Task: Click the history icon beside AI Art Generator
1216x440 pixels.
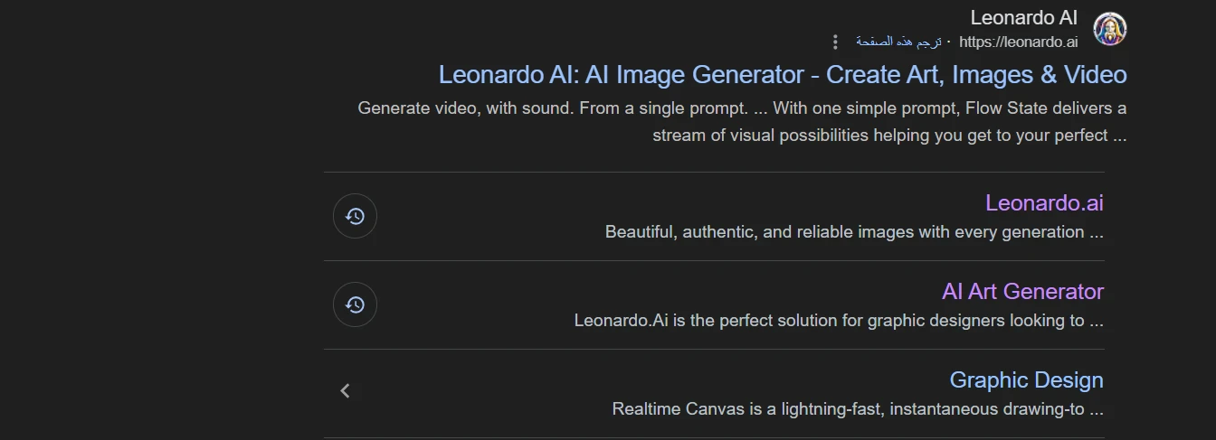Action: [x=355, y=304]
